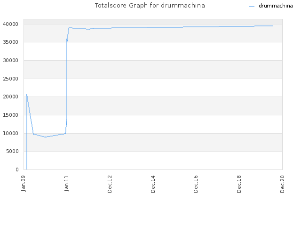Click the Jan.09 x-axis label
This screenshot has width=301, height=226.
pos(24,183)
